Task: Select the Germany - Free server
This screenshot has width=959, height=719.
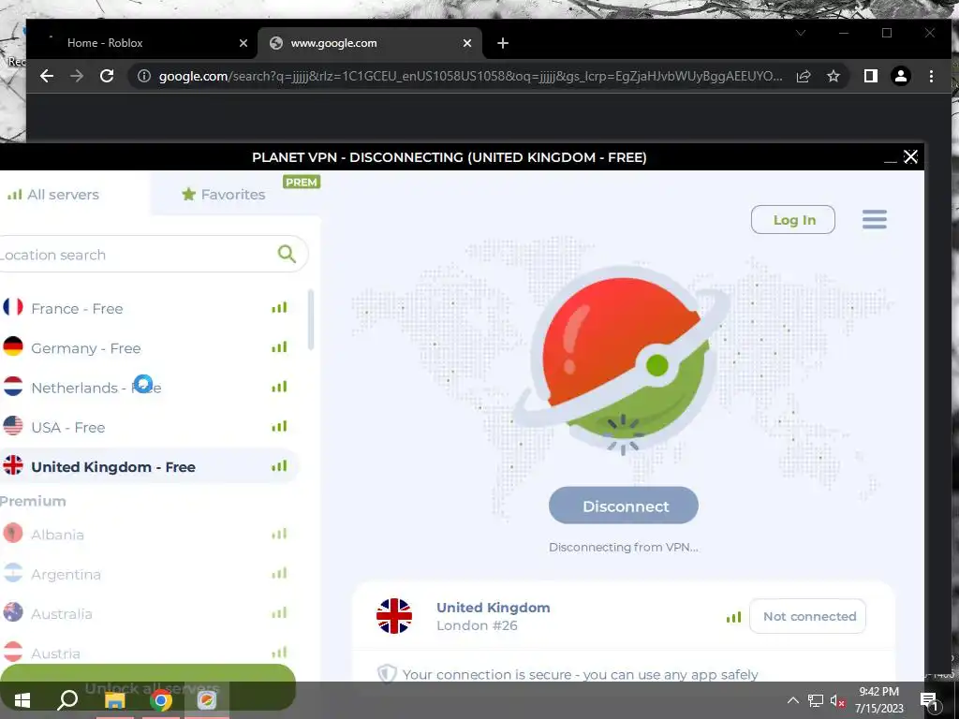Action: pos(149,348)
